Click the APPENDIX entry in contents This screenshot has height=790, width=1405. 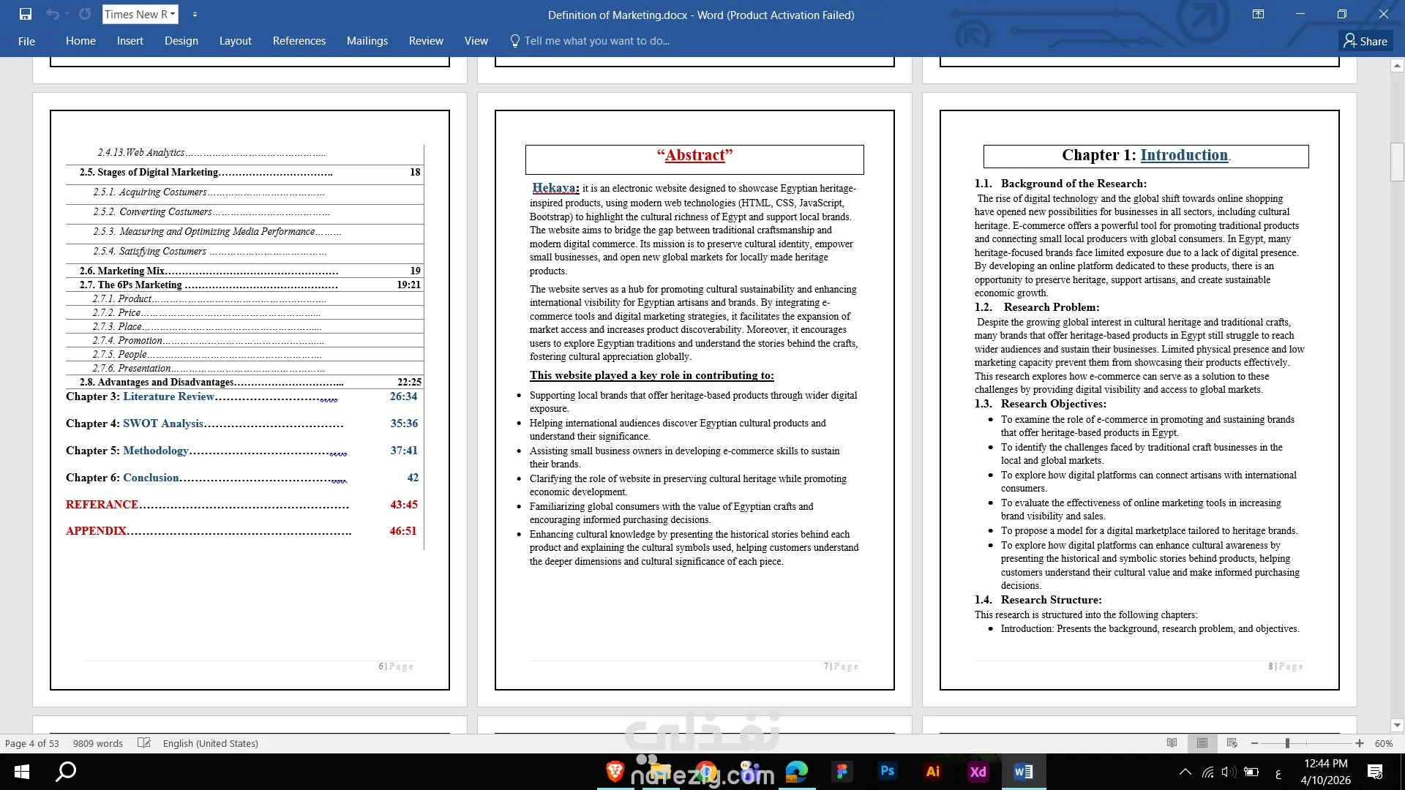(x=96, y=531)
